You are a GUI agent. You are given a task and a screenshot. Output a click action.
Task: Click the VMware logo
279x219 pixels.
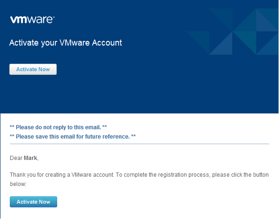[33, 20]
